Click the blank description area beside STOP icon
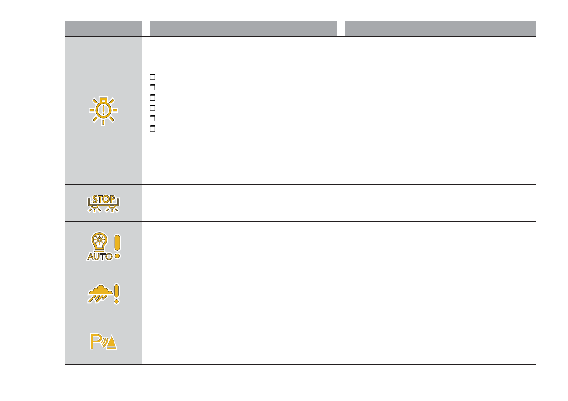This screenshot has height=401, width=568. click(339, 203)
